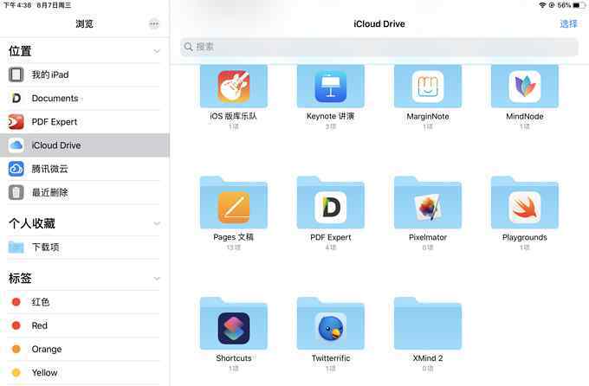The image size is (589, 386).
Task: Open the Pages 文稿 folder
Action: (234, 203)
